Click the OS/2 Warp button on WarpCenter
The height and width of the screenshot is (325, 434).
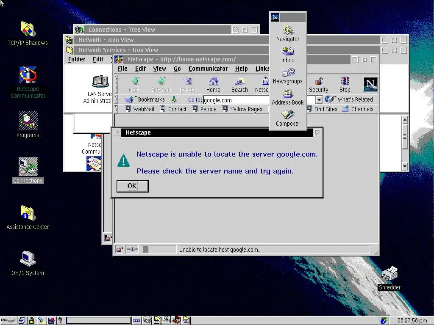(x=8, y=321)
